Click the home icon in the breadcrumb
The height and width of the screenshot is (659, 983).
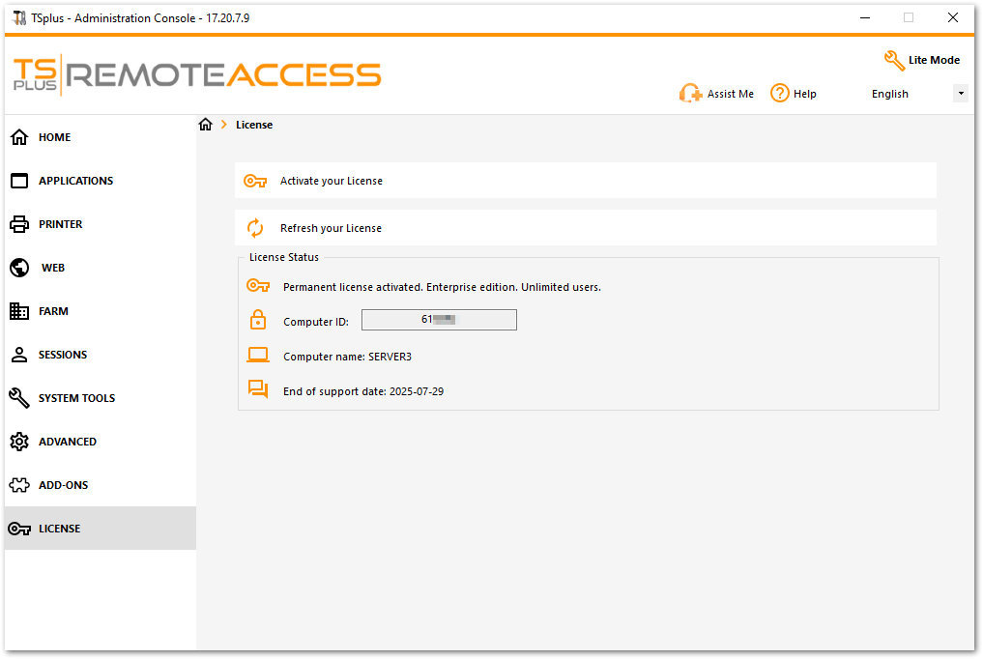pos(205,124)
